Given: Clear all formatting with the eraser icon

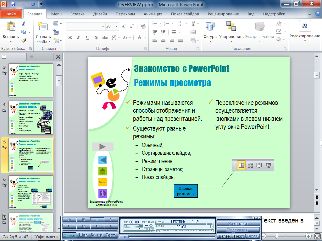Looking at the screenshot, I should tap(143, 26).
